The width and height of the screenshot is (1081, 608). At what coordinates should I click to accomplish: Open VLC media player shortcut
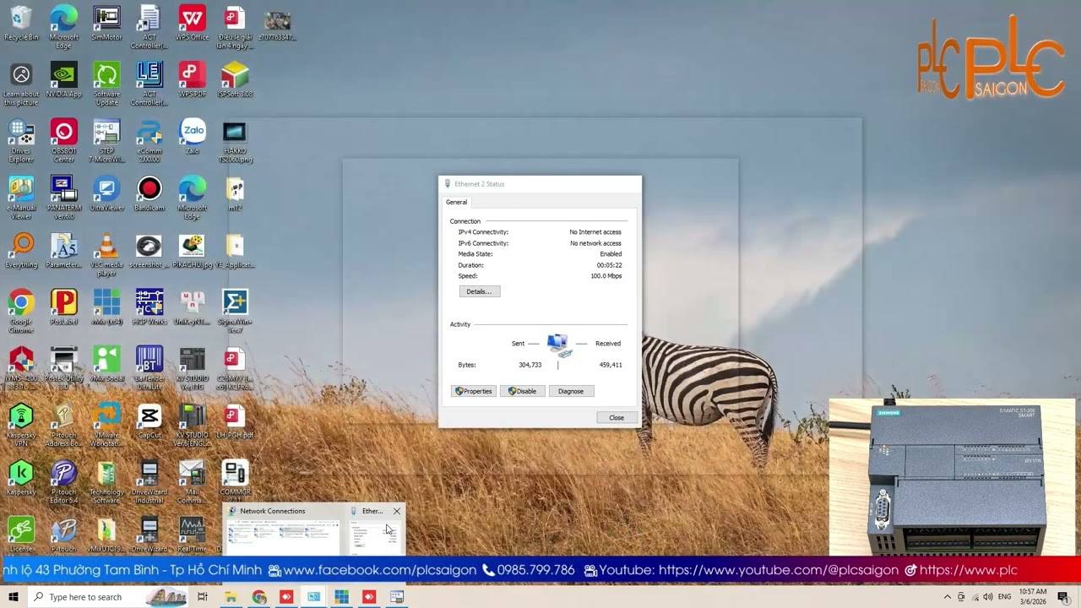106,255
